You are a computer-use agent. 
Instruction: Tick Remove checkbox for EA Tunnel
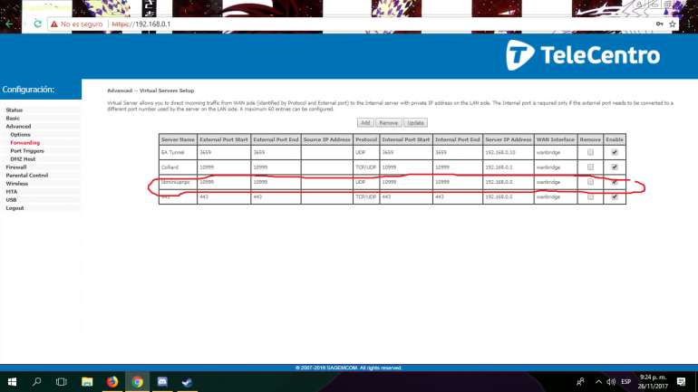click(x=590, y=152)
